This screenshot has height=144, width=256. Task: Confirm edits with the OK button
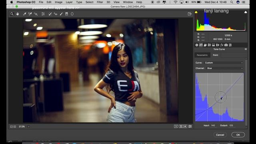pos(238,135)
